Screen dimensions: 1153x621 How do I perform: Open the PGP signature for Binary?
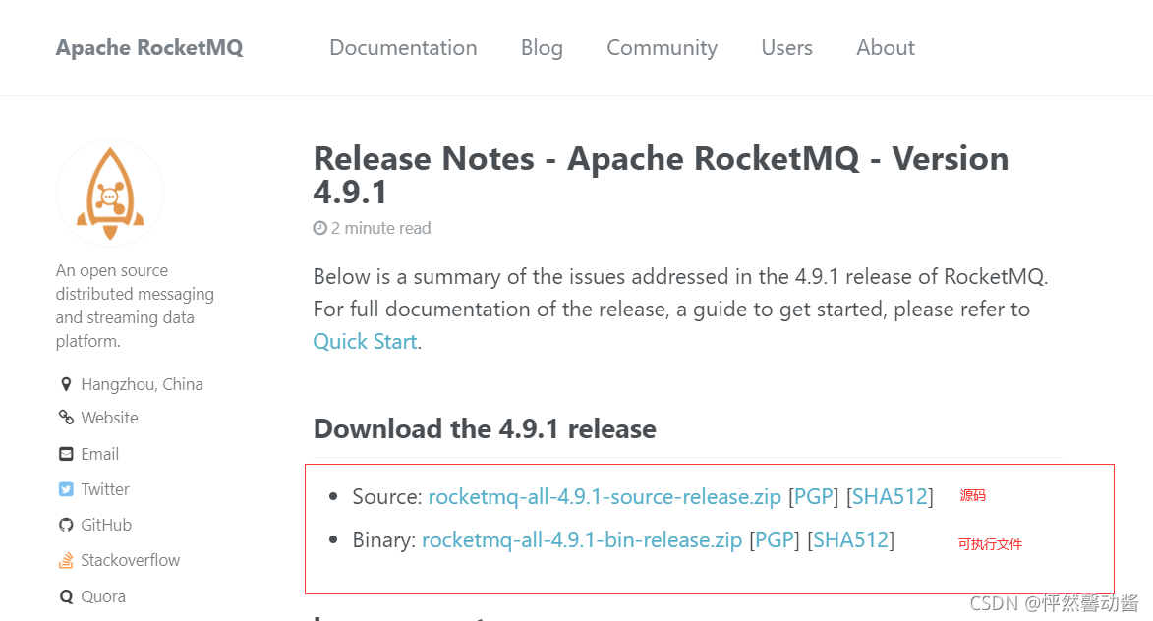pos(775,540)
